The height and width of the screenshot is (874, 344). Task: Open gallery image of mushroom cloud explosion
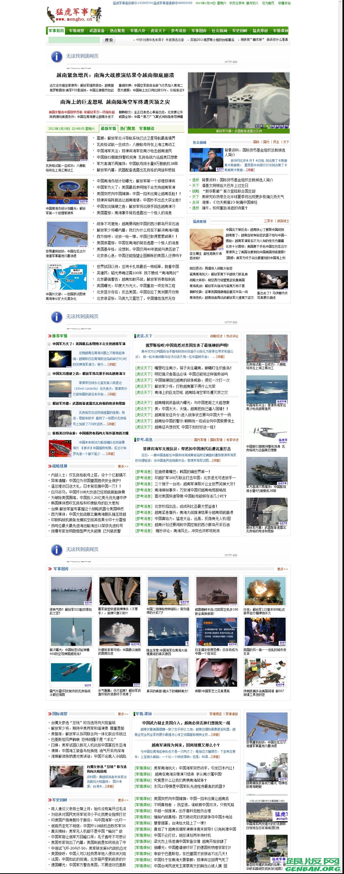tap(120, 631)
